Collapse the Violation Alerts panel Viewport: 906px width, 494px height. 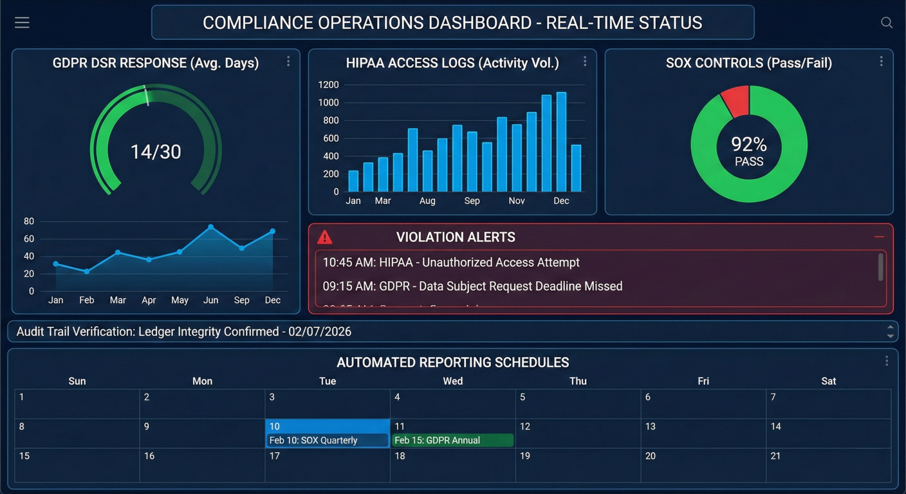879,237
